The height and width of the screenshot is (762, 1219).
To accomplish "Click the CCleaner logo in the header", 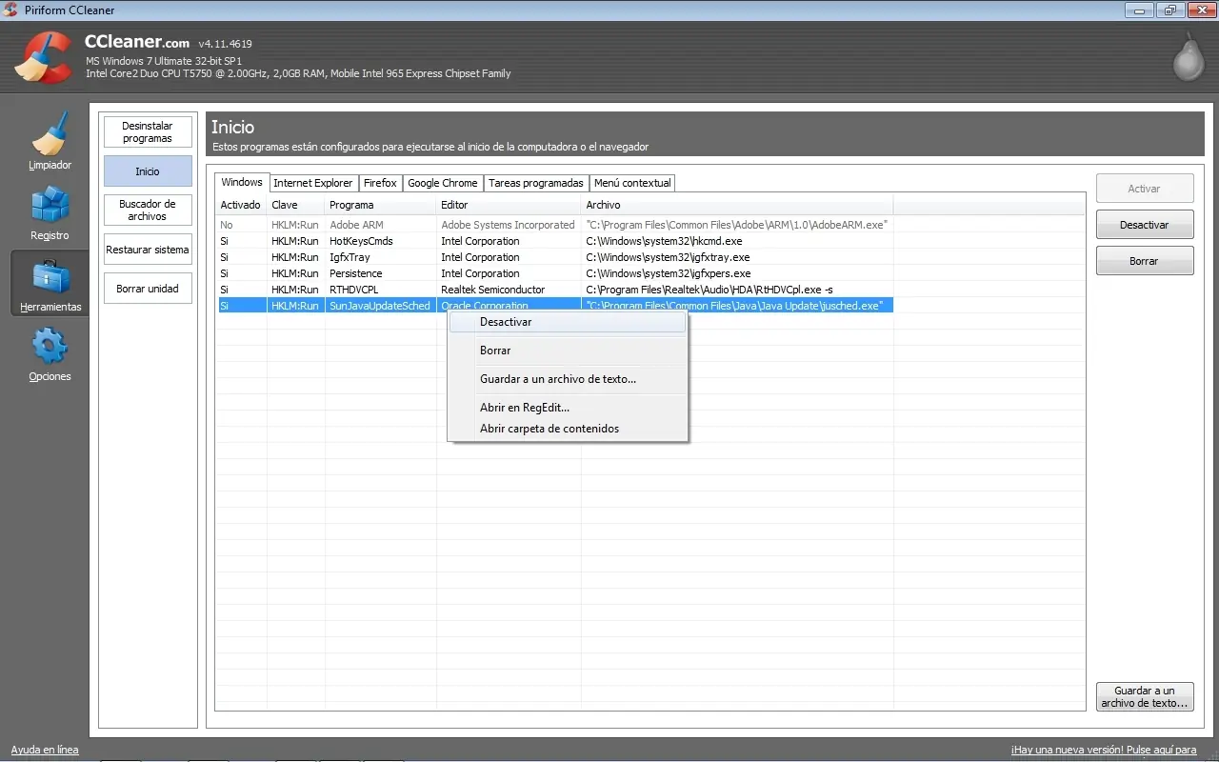I will point(44,57).
